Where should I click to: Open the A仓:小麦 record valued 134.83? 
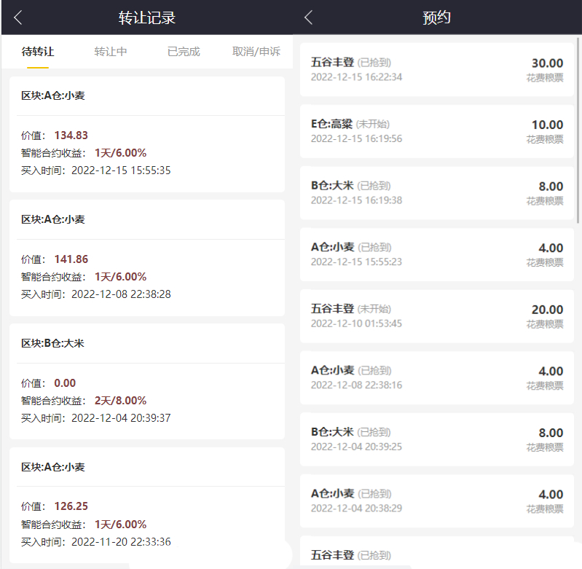click(x=146, y=135)
